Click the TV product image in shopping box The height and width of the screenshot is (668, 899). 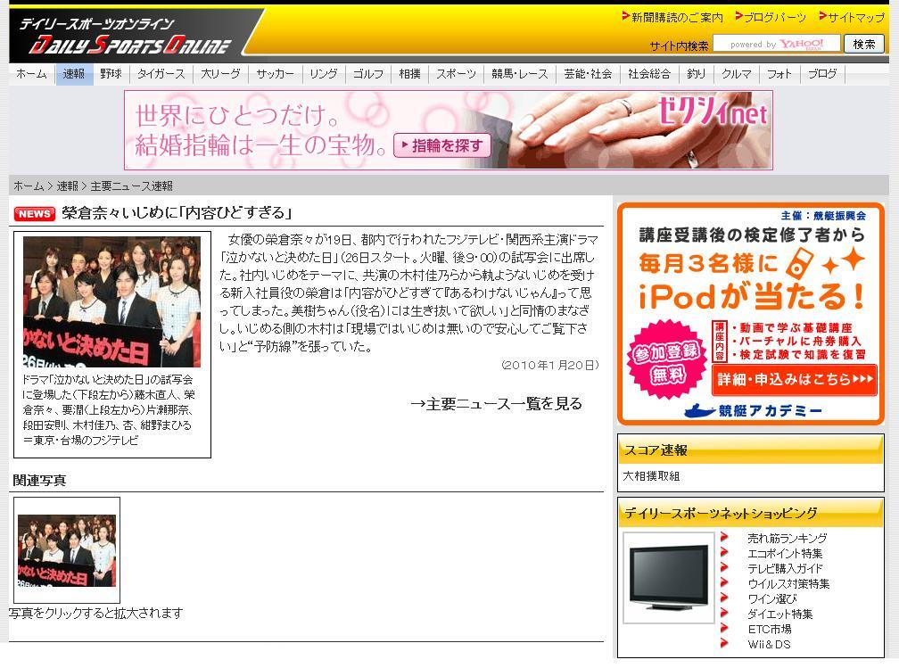point(669,577)
